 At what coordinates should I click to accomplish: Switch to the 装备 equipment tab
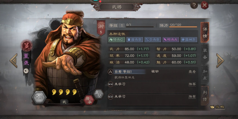[x=205, y=53]
